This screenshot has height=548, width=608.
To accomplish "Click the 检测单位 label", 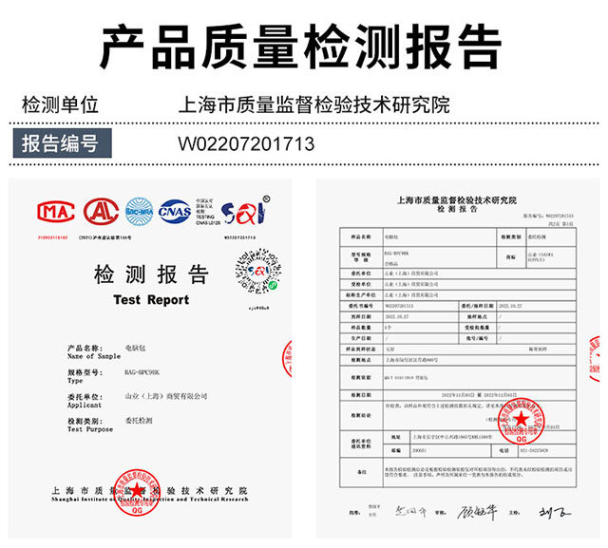I will click(x=60, y=105).
